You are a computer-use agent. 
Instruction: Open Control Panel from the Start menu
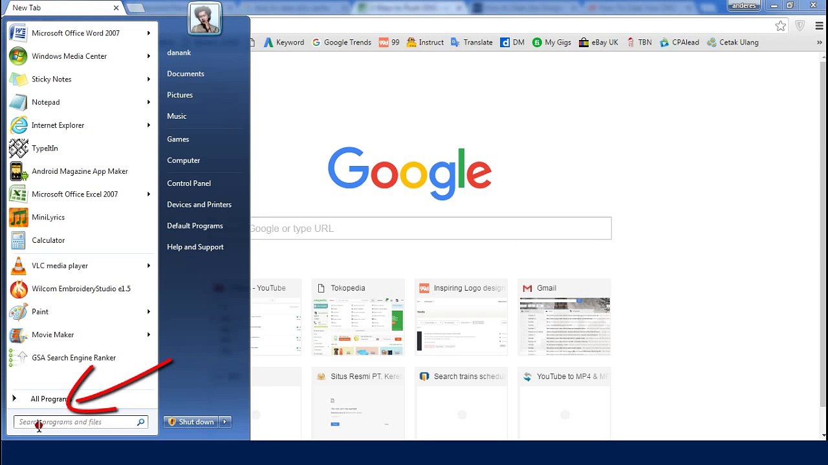(189, 183)
